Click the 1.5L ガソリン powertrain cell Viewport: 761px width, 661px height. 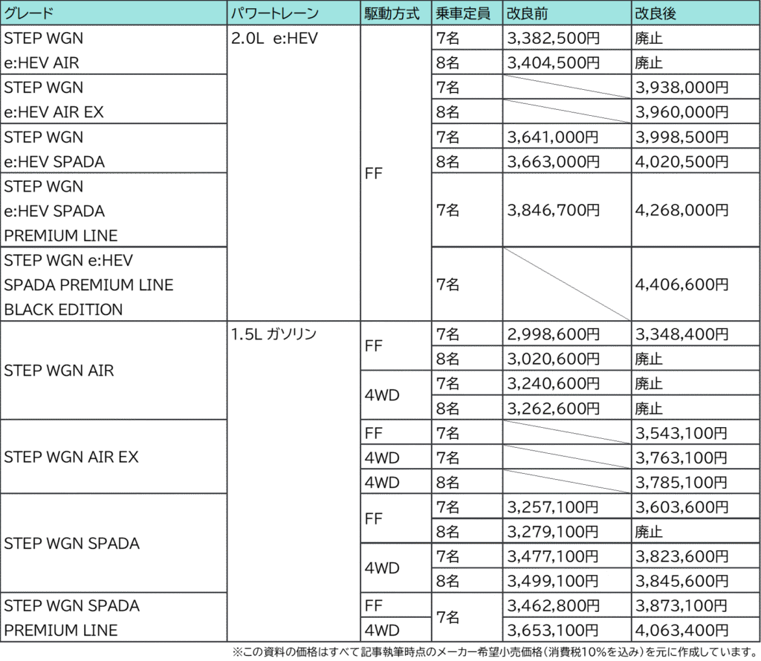click(294, 481)
